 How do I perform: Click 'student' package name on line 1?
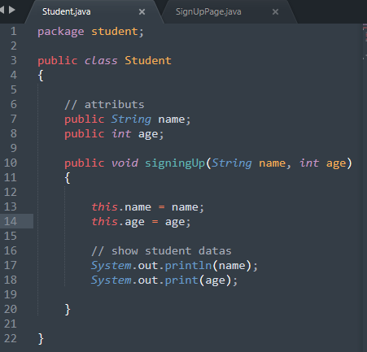pos(115,32)
